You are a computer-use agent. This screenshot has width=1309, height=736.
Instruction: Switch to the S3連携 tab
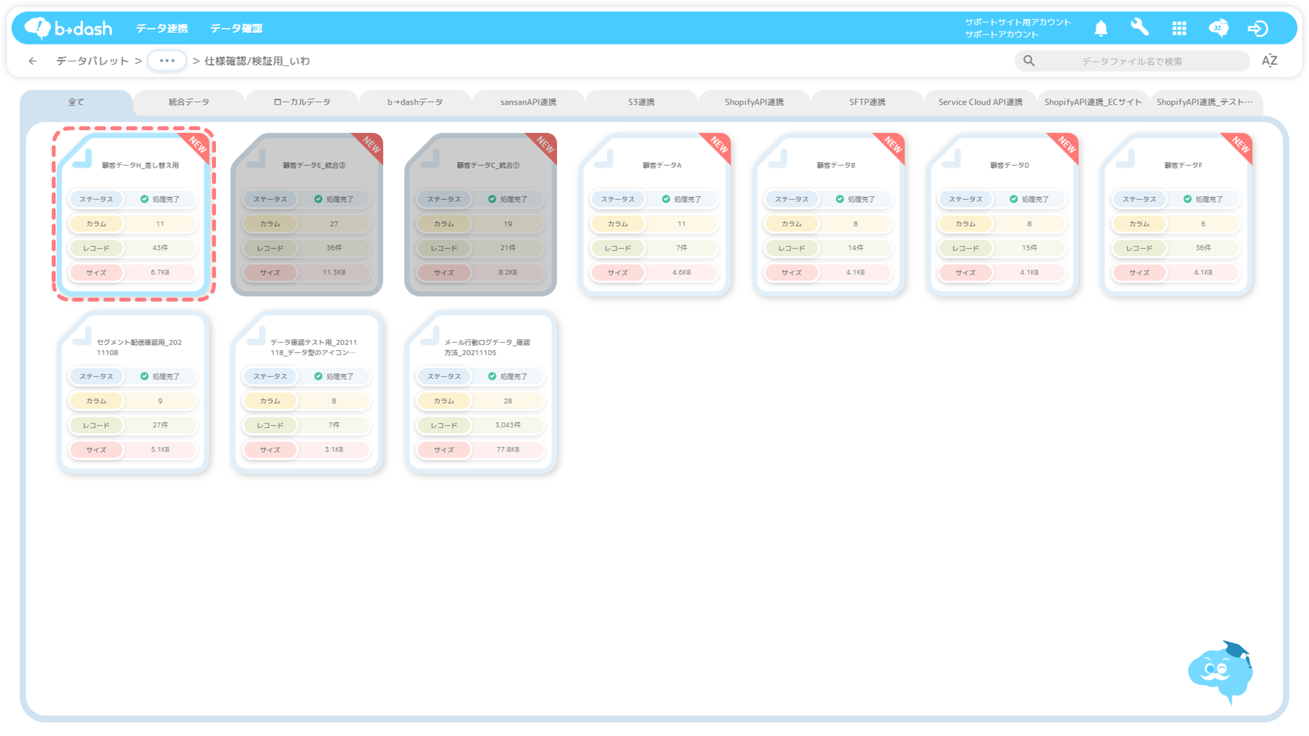click(641, 102)
